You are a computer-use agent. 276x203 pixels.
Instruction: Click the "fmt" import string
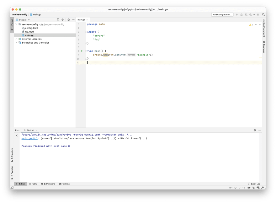pyautogui.click(x=97, y=40)
